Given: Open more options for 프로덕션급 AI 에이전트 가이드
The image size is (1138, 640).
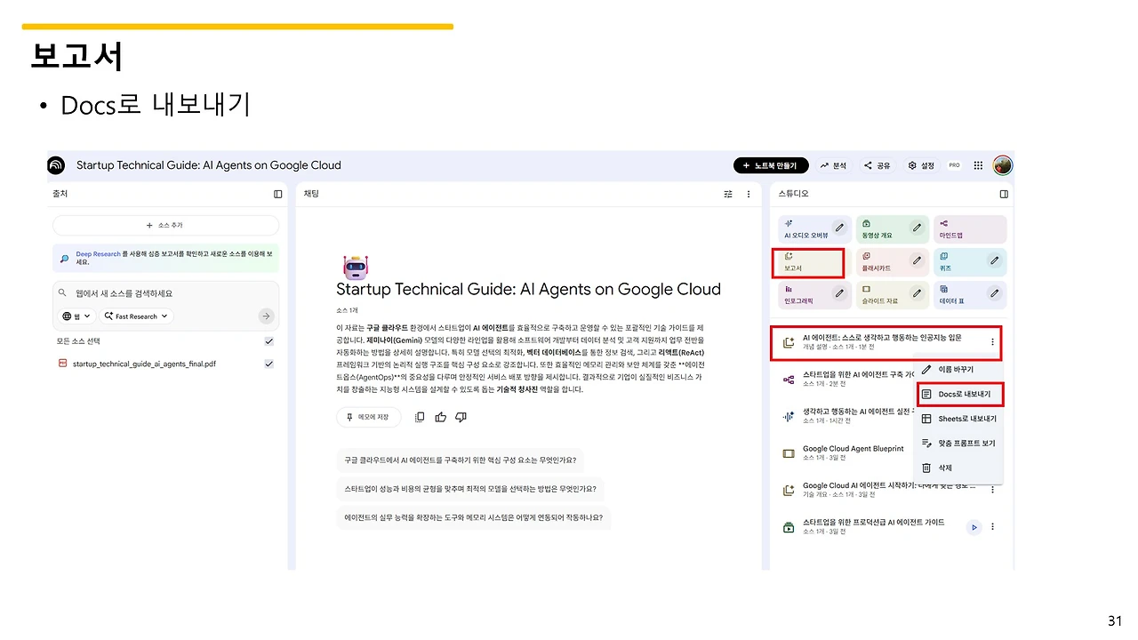Looking at the screenshot, I should (992, 527).
